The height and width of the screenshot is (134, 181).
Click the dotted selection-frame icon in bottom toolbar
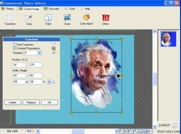pos(141,131)
